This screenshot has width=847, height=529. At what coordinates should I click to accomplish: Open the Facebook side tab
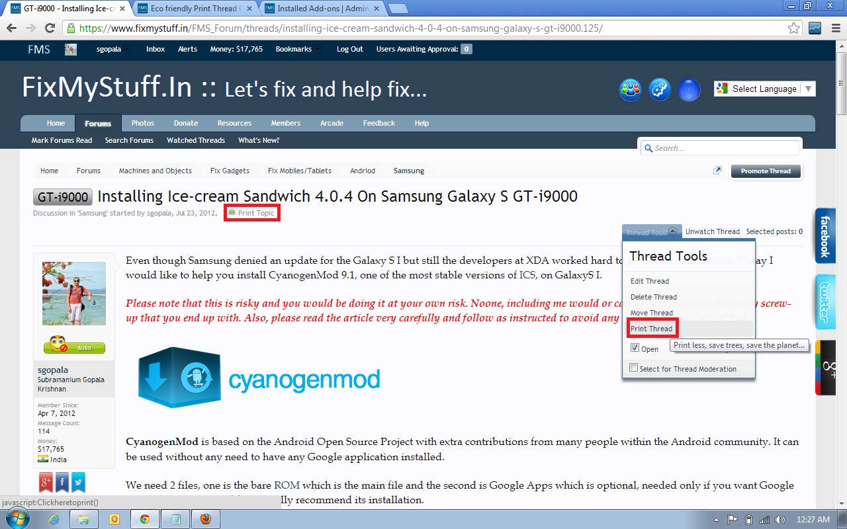(x=825, y=236)
